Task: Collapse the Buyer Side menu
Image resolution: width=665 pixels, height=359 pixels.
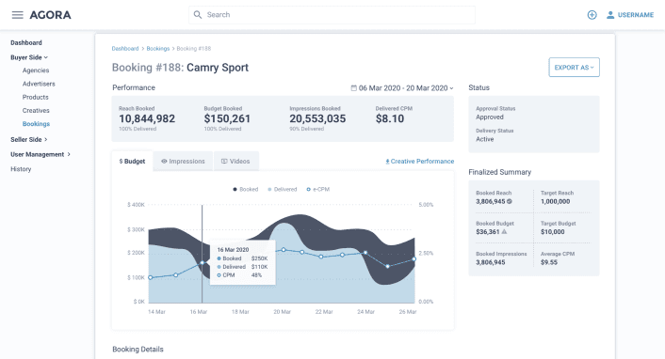Action: pyautogui.click(x=29, y=57)
